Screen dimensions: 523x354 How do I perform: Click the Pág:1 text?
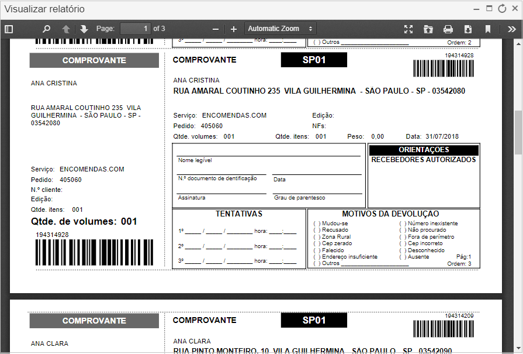tap(463, 257)
